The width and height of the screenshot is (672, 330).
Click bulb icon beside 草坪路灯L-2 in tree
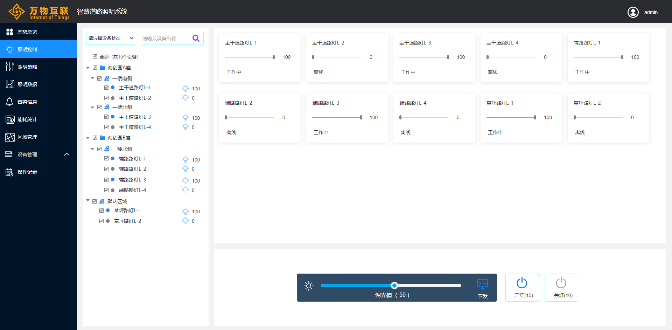185,220
